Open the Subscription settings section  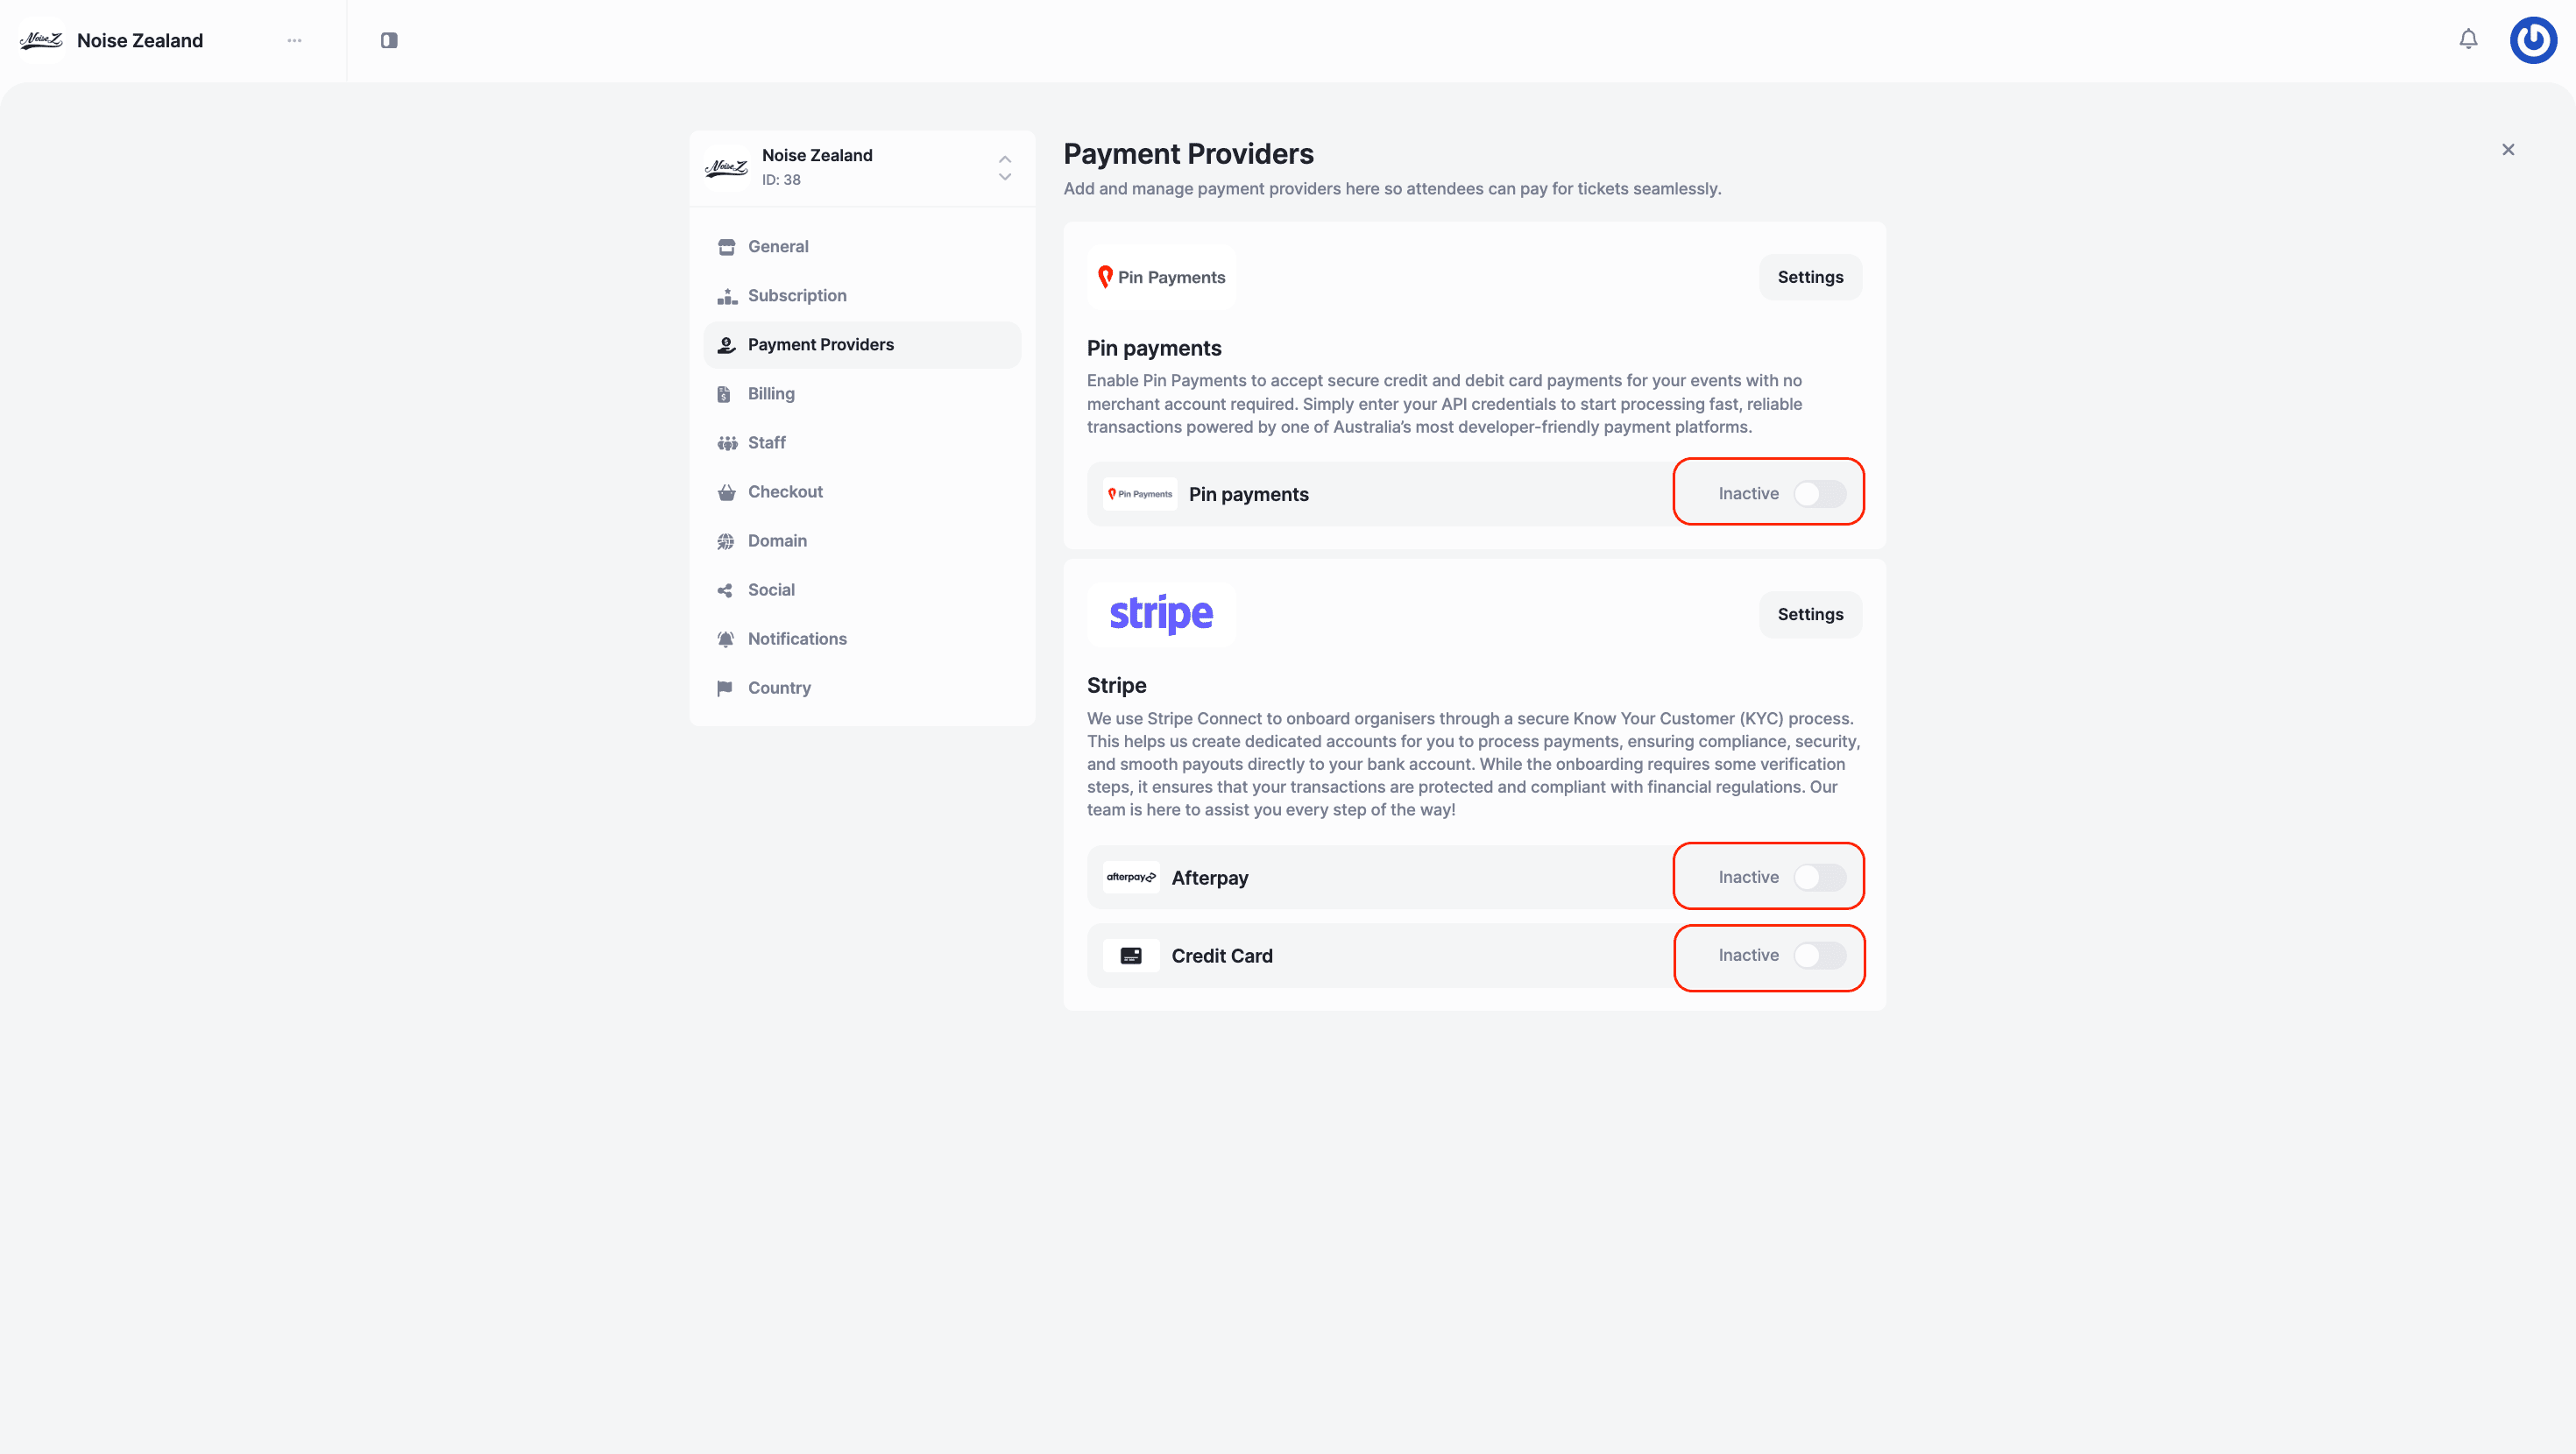click(x=797, y=295)
